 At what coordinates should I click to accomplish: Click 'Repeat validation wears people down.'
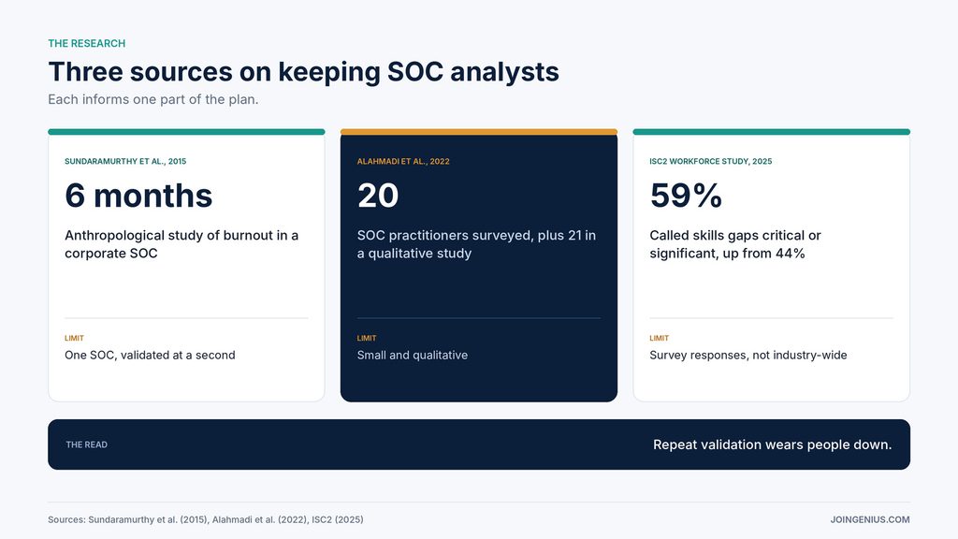(x=772, y=444)
